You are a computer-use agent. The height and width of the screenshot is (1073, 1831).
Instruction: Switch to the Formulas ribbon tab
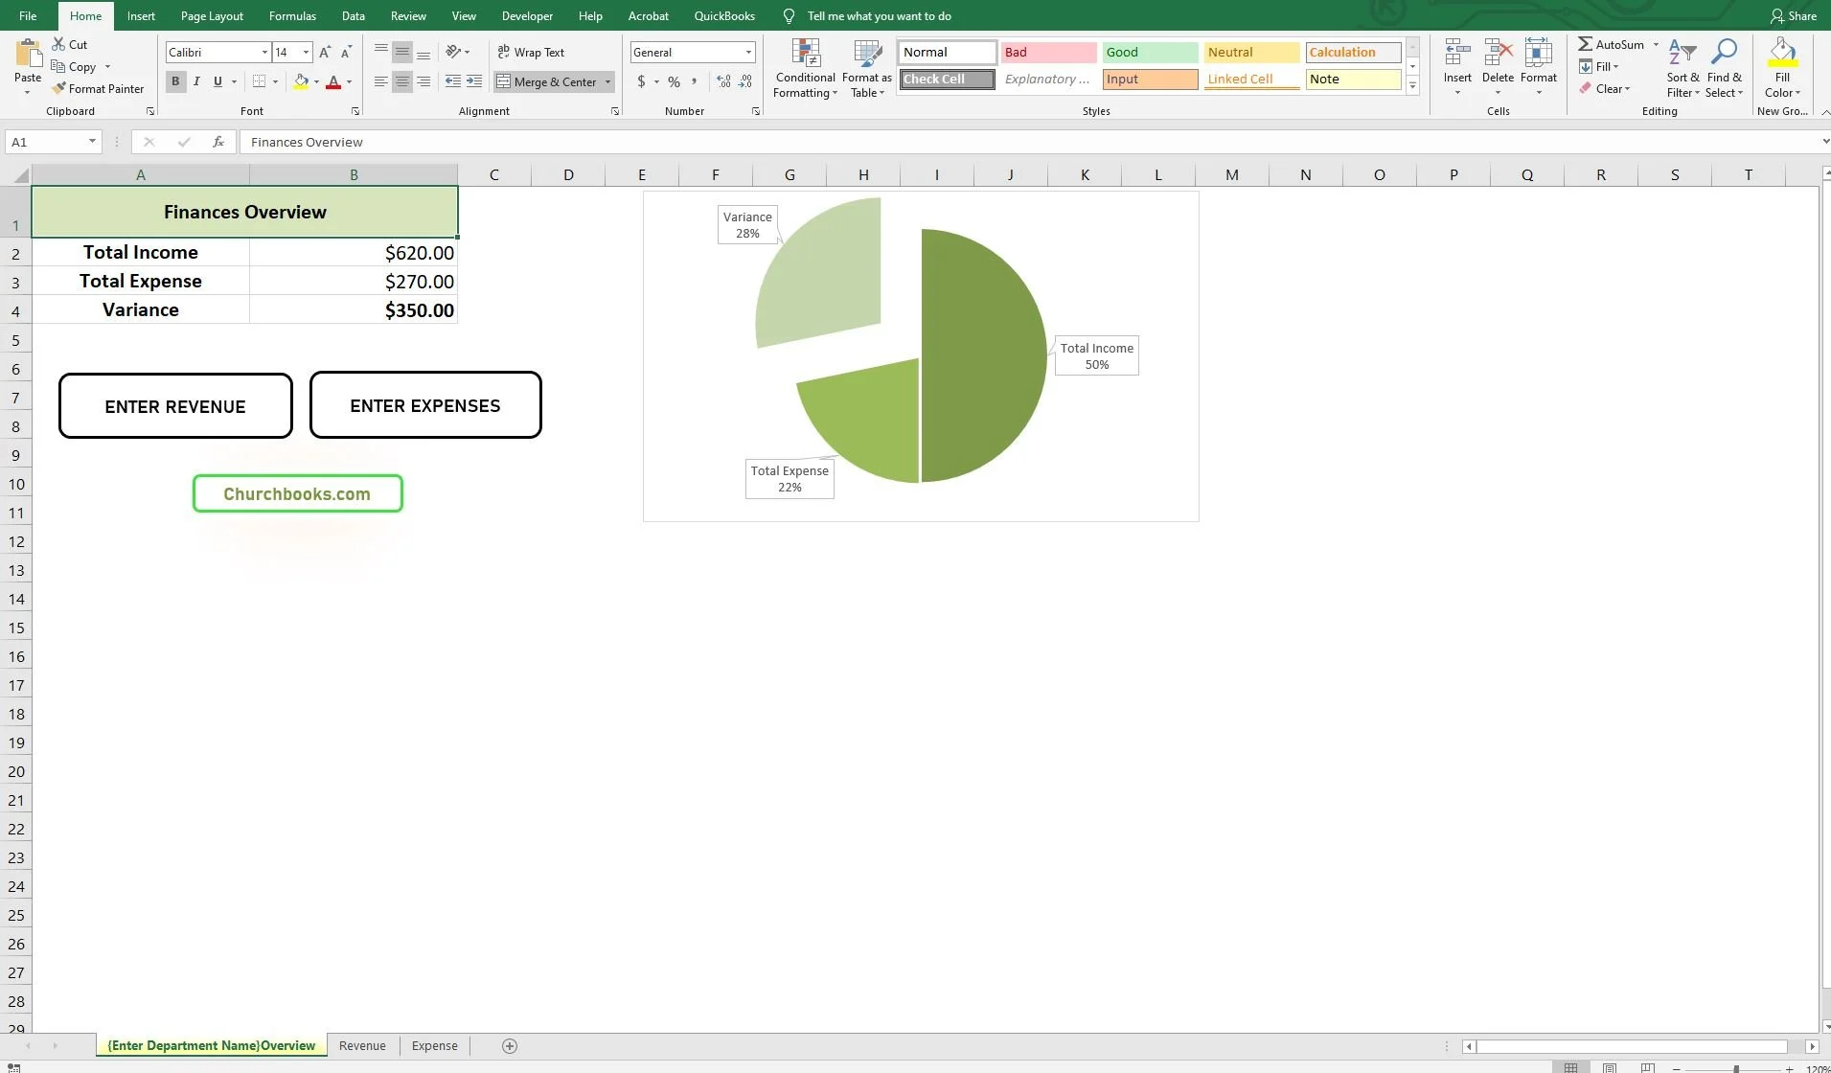tap(292, 15)
